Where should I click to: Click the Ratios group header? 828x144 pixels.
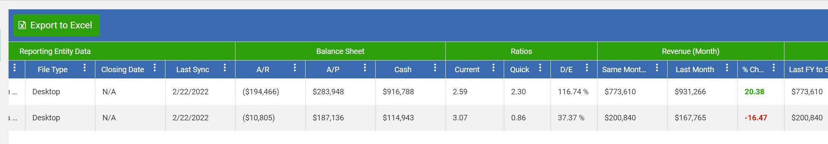tap(521, 51)
